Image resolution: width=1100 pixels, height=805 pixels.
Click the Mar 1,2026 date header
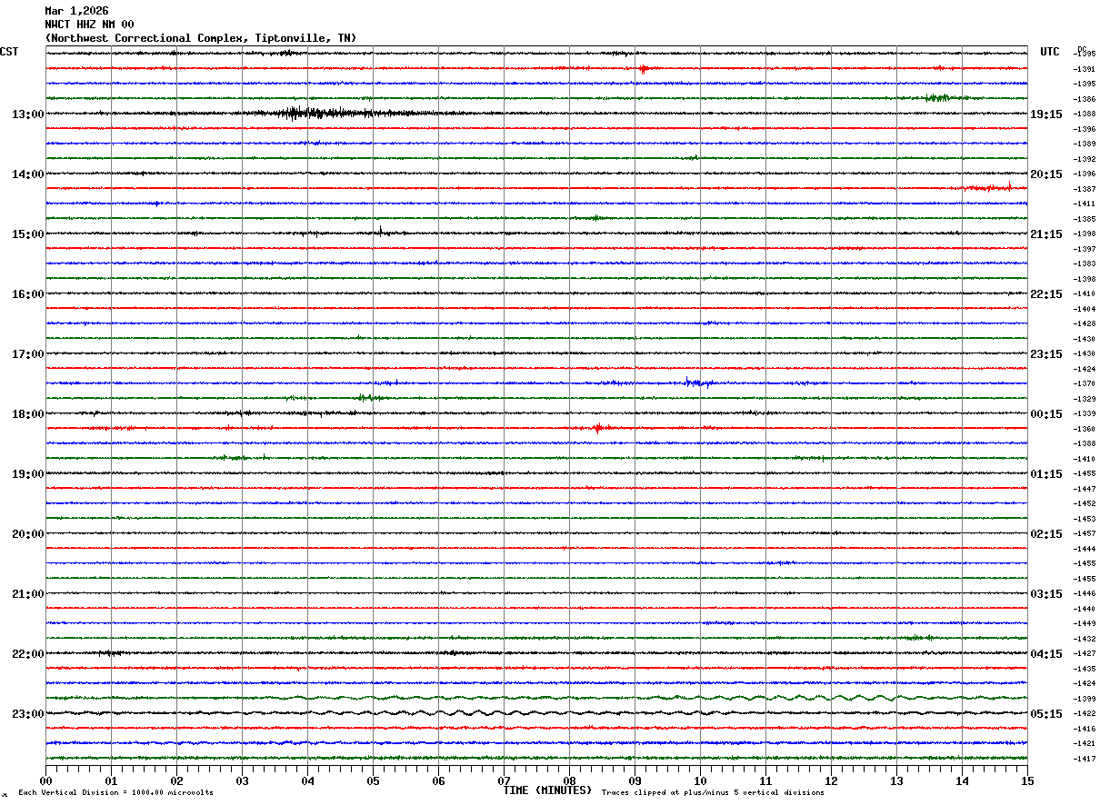(x=76, y=11)
